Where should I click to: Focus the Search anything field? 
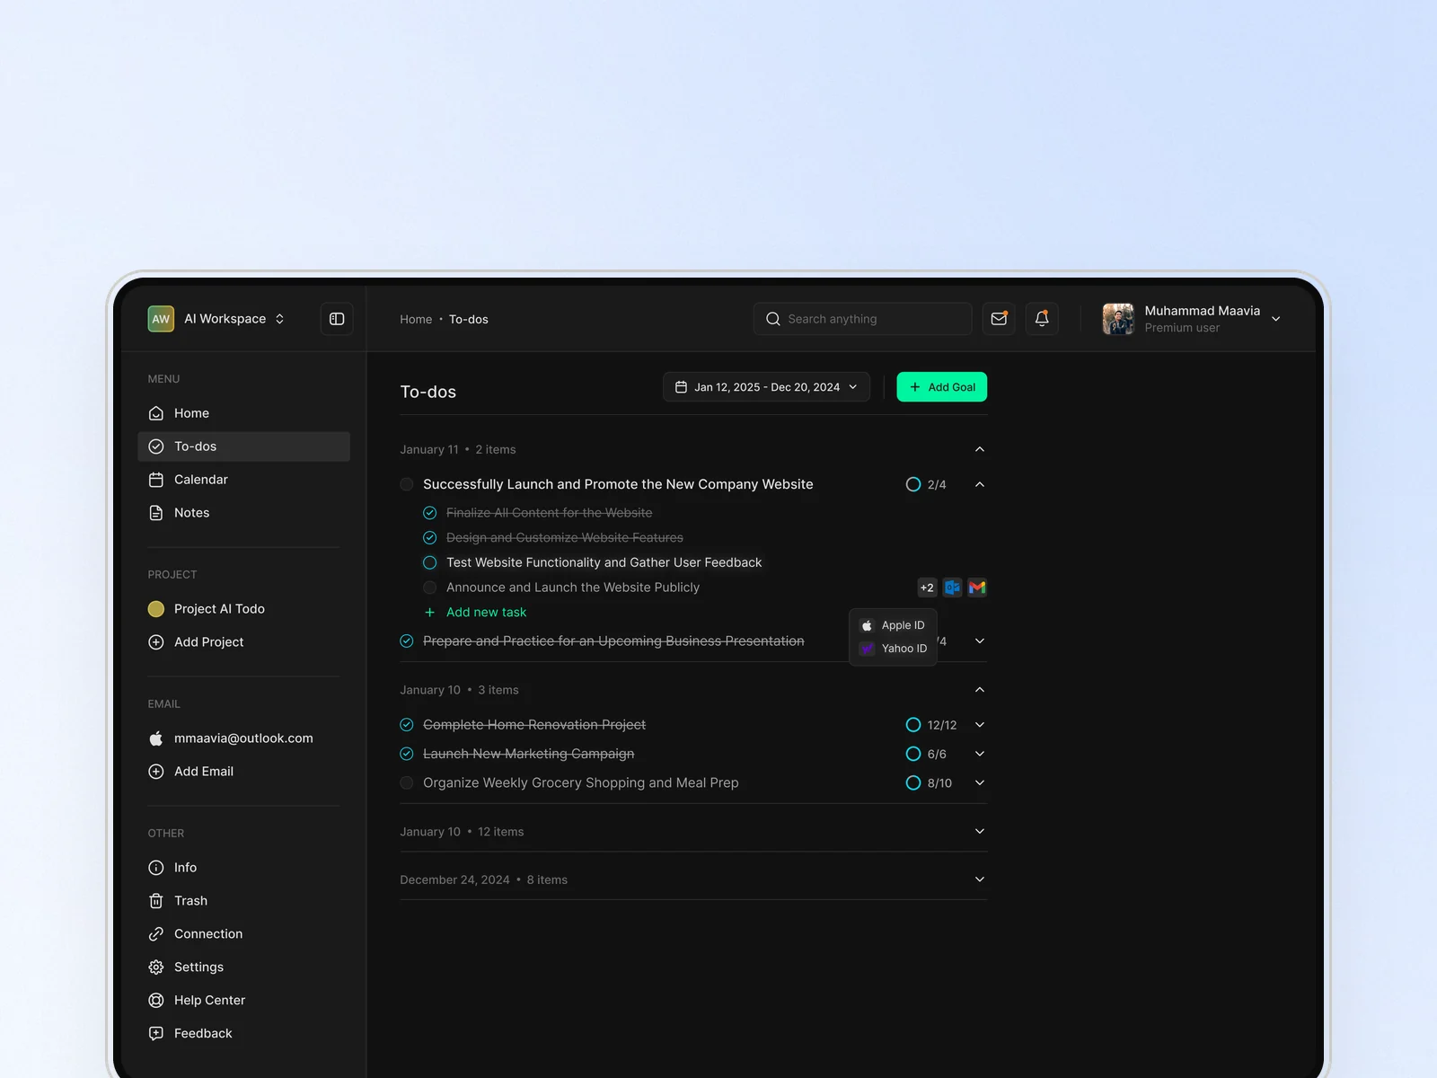click(x=862, y=319)
